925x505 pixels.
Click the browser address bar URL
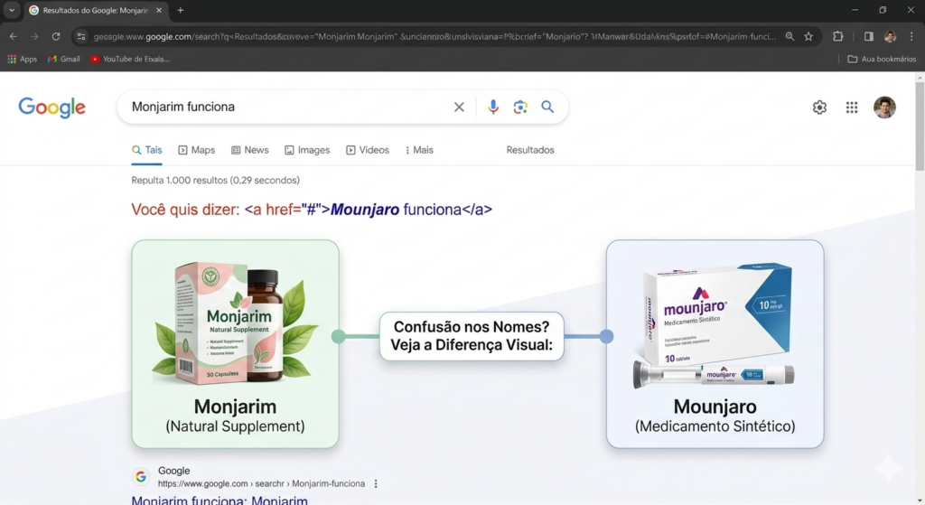[x=434, y=36]
